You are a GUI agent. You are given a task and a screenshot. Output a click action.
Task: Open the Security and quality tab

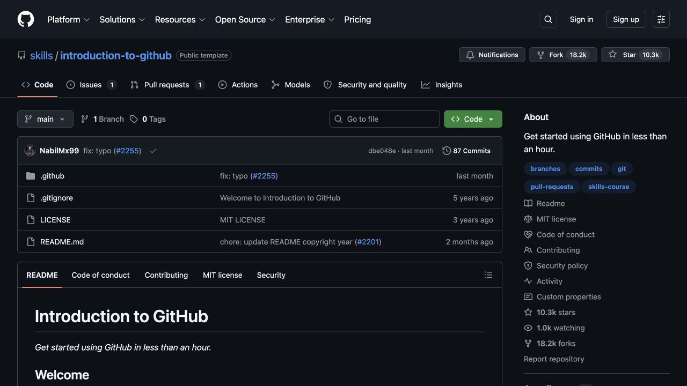click(365, 85)
